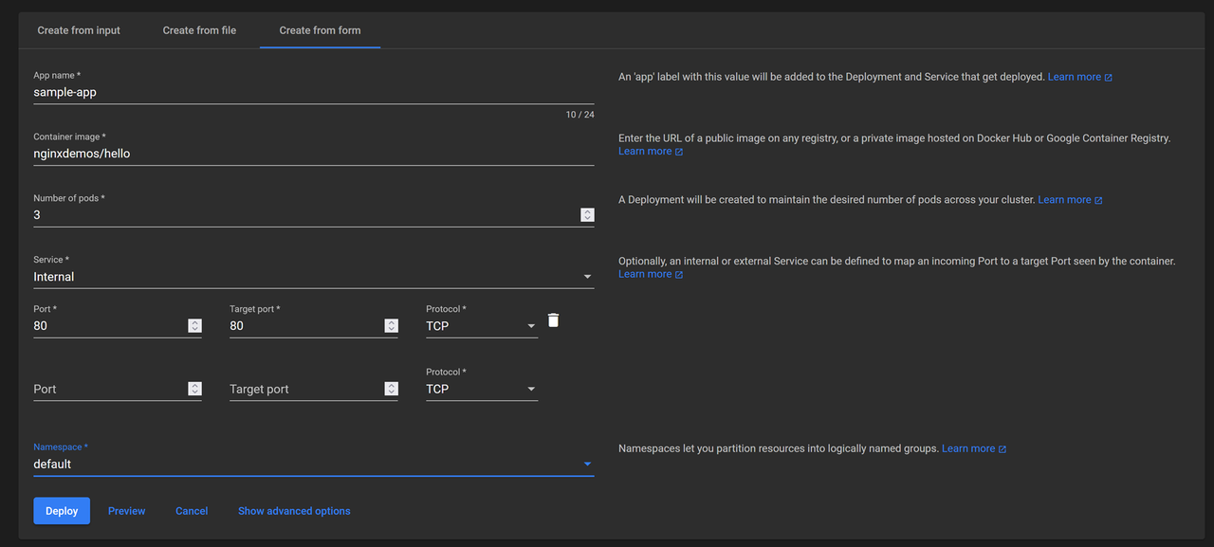Open Learn more link about Namespaces
Screen dimensions: 1214x547
[x=973, y=448]
